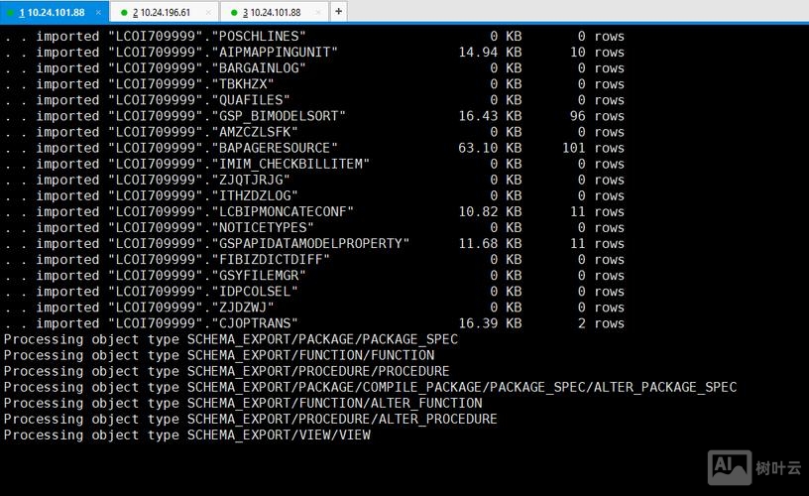Image resolution: width=809 pixels, height=496 pixels.
Task: Click the "CJOPTRANS" table name in output
Action: coord(257,323)
